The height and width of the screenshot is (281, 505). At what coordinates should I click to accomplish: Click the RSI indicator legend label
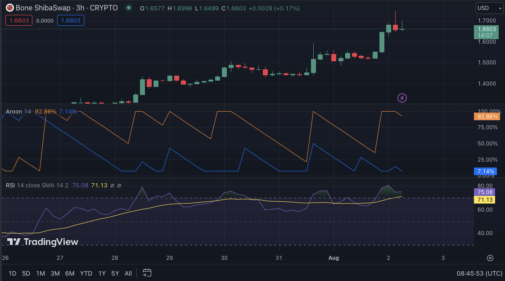tap(10, 185)
